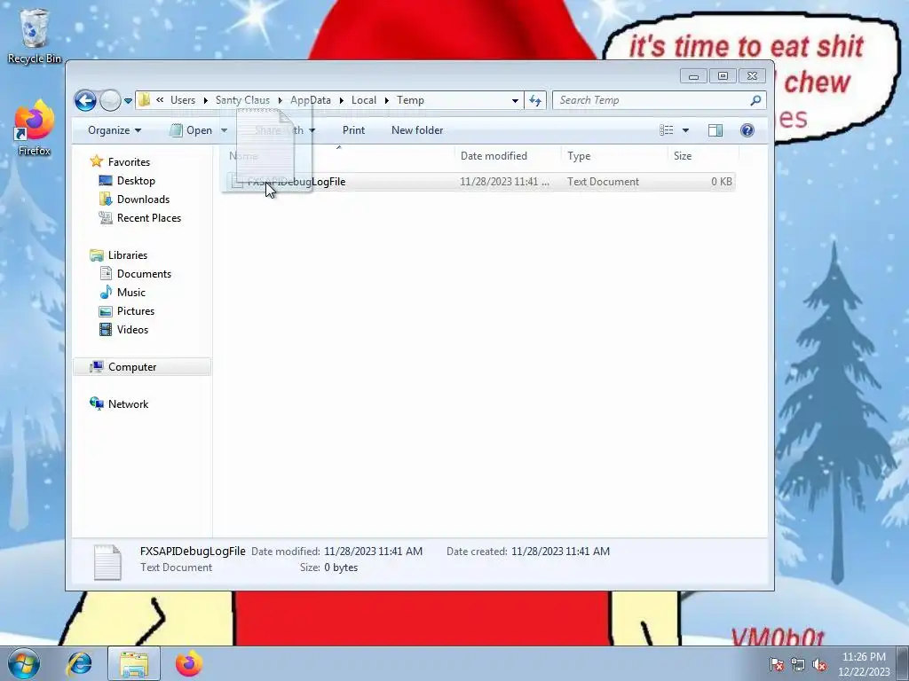Click the Videos filmstrip icon
The height and width of the screenshot is (681, 909).
(x=106, y=330)
